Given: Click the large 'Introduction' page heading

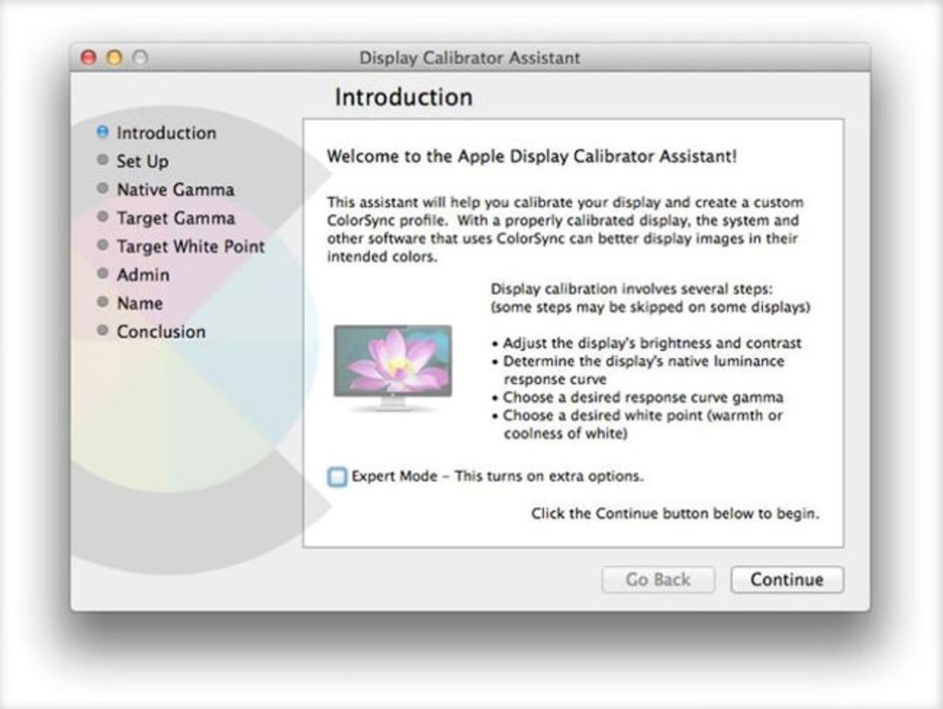Looking at the screenshot, I should (404, 97).
